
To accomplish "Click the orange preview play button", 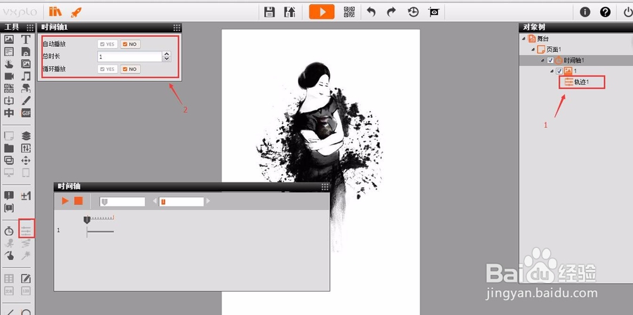I will (322, 12).
